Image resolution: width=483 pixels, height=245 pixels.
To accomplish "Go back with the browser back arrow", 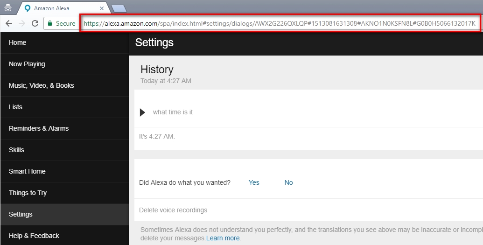I will 8,23.
